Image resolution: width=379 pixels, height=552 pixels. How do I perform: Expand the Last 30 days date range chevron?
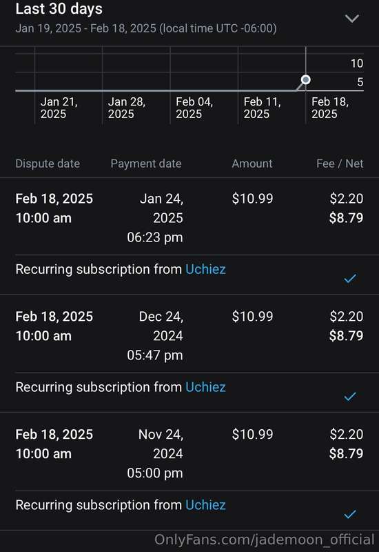click(352, 19)
